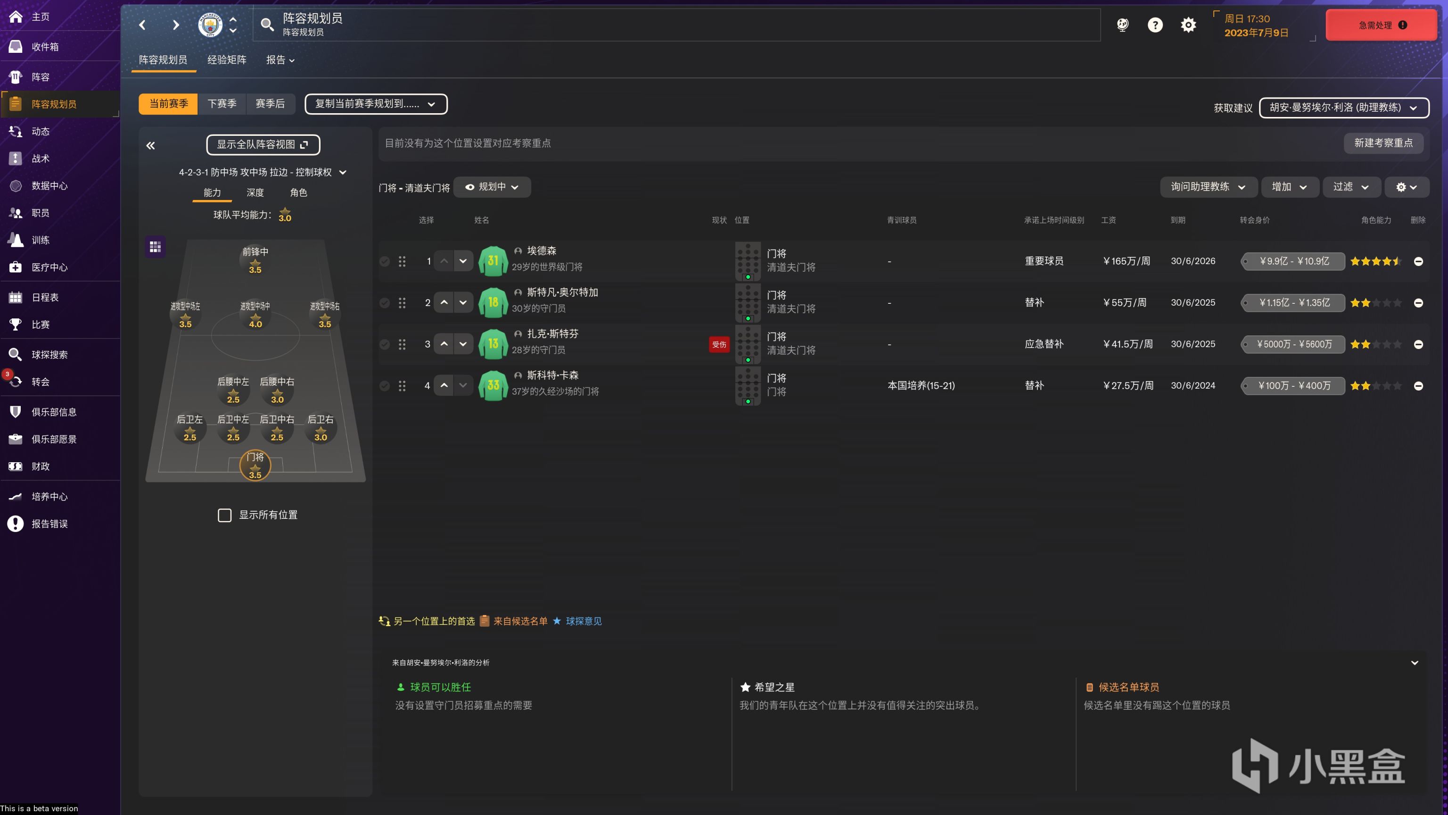Toggle selection circle for 埃德森

(x=385, y=262)
